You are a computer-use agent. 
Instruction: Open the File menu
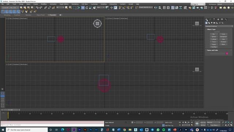point(3,4)
